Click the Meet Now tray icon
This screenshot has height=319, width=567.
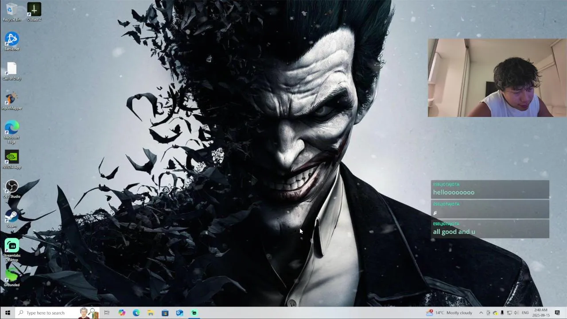[x=488, y=313]
